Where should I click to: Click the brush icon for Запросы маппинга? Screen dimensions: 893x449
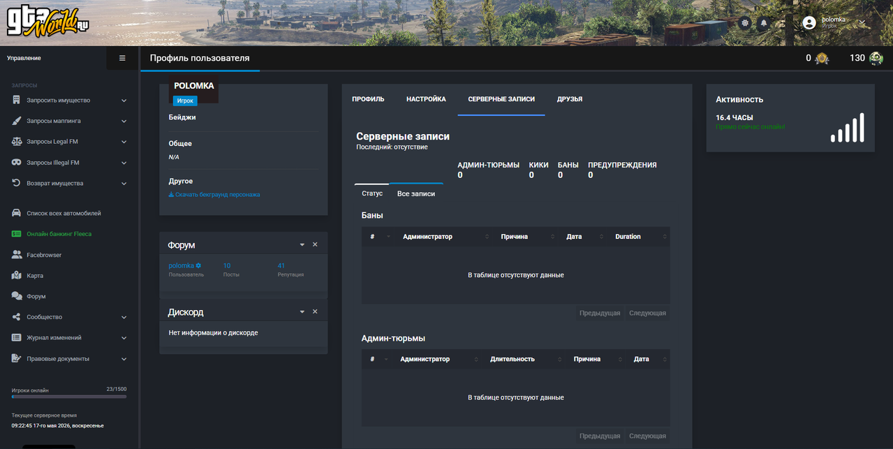point(17,121)
